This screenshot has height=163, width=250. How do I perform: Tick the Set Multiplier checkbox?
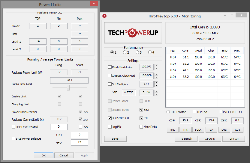[110, 84]
